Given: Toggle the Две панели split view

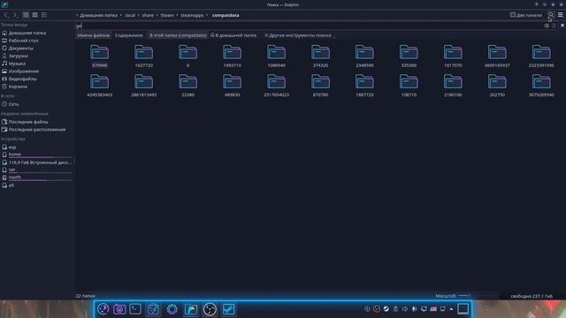Looking at the screenshot, I should coord(526,15).
